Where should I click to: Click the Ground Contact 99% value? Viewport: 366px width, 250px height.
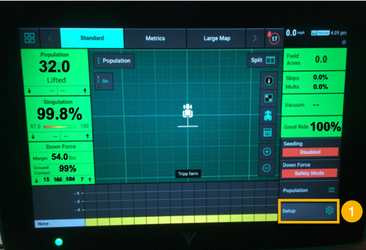67,169
